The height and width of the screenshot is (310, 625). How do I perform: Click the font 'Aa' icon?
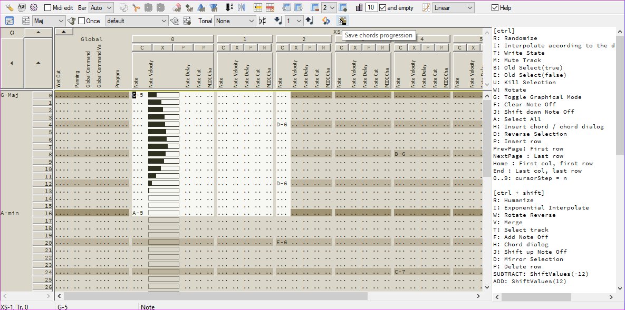pos(22,7)
